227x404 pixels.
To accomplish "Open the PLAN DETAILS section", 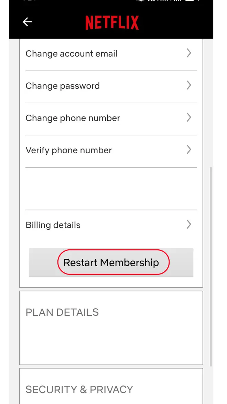I will coord(62,312).
